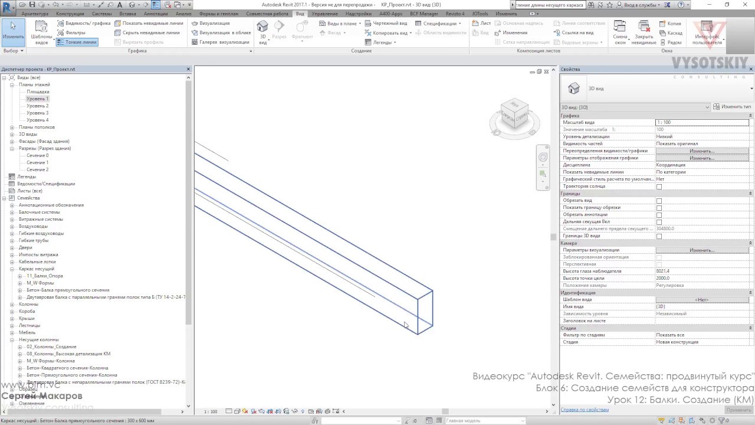
Task: Select Сечение 1 in project browser
Action: click(37, 162)
